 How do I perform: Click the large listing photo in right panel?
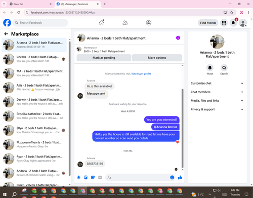(217, 42)
